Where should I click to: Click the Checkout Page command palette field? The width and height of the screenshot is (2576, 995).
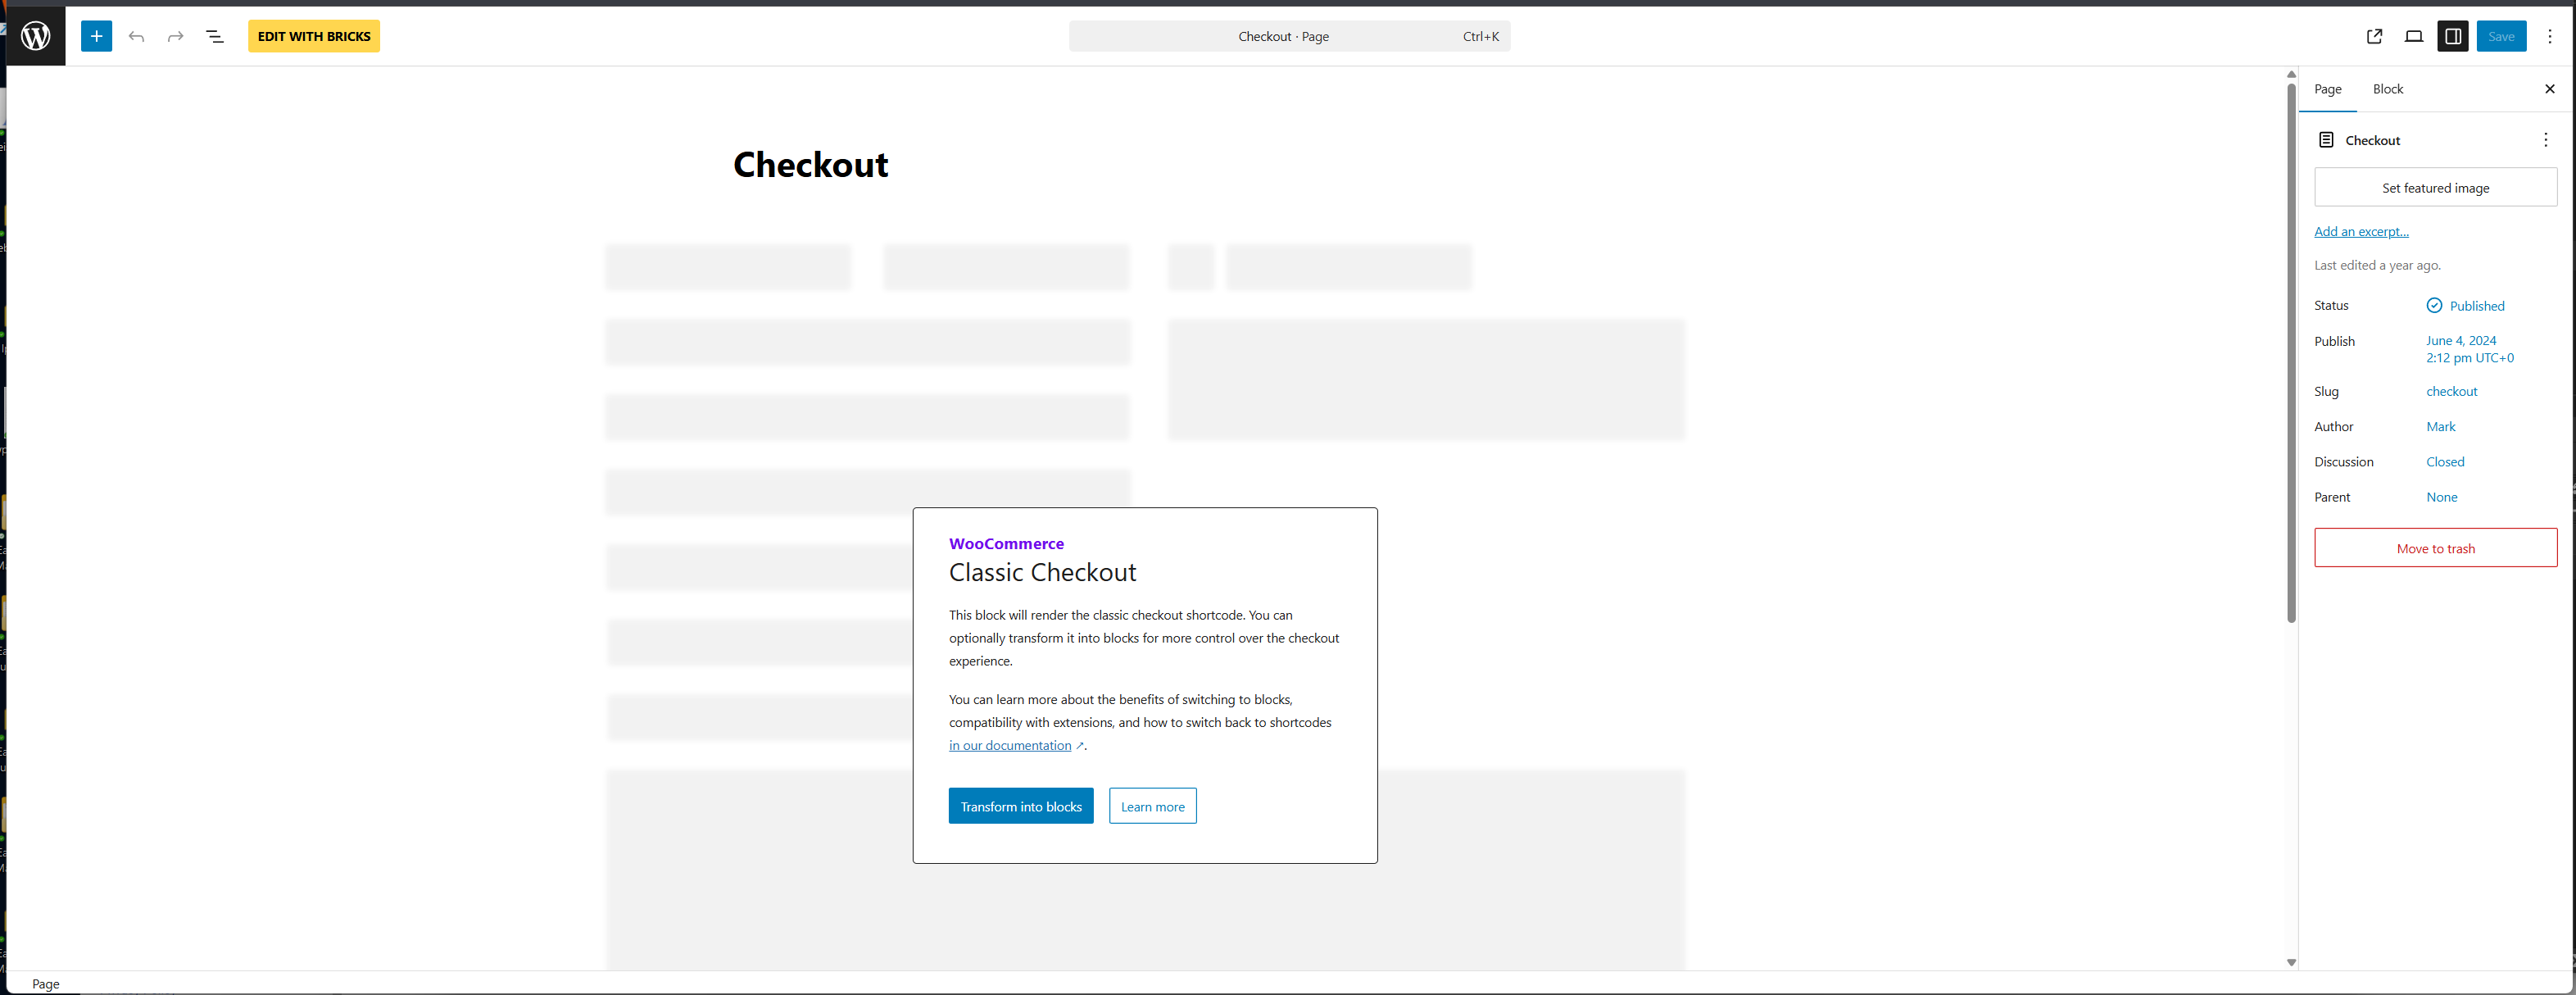coord(1288,36)
